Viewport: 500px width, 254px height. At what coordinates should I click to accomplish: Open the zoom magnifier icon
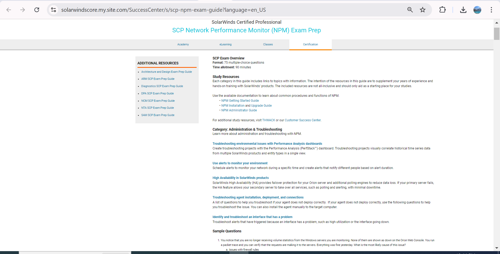(x=410, y=10)
